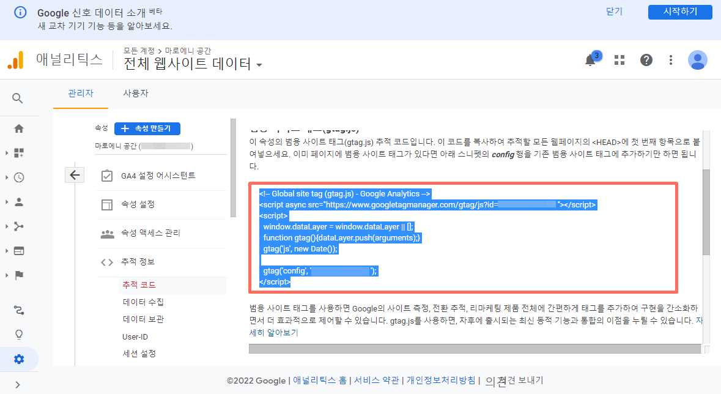Click inside the gtag.js tracking code box

click(463, 237)
